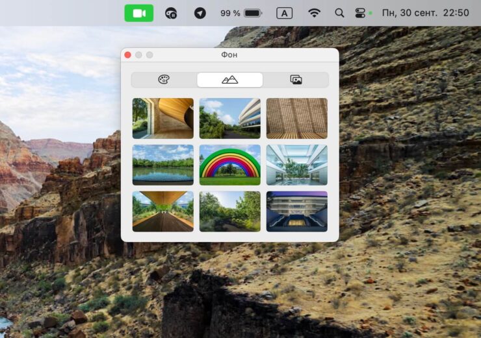481x338 pixels.
Task: Close the Фон window
Action: coord(128,55)
